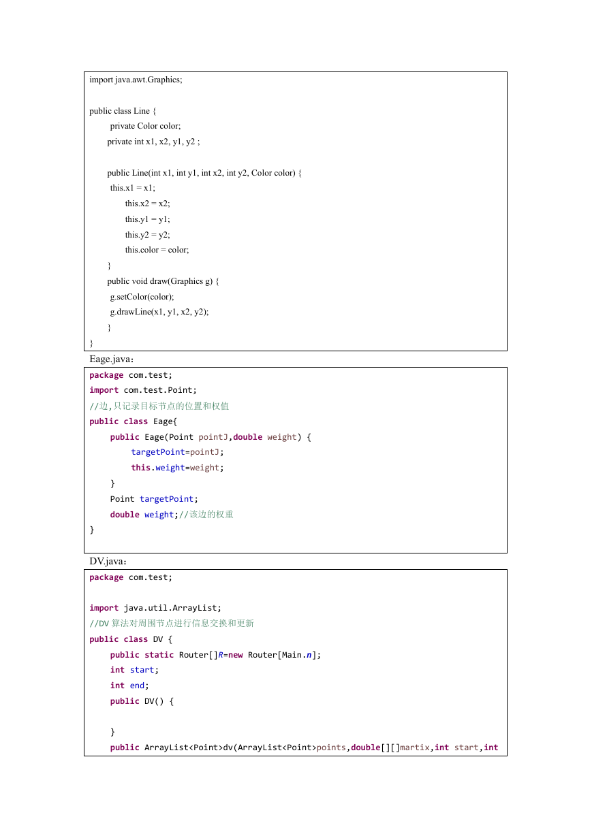
Task: Click the 'public DV() {' constructor line
Action: pyautogui.click(x=142, y=701)
